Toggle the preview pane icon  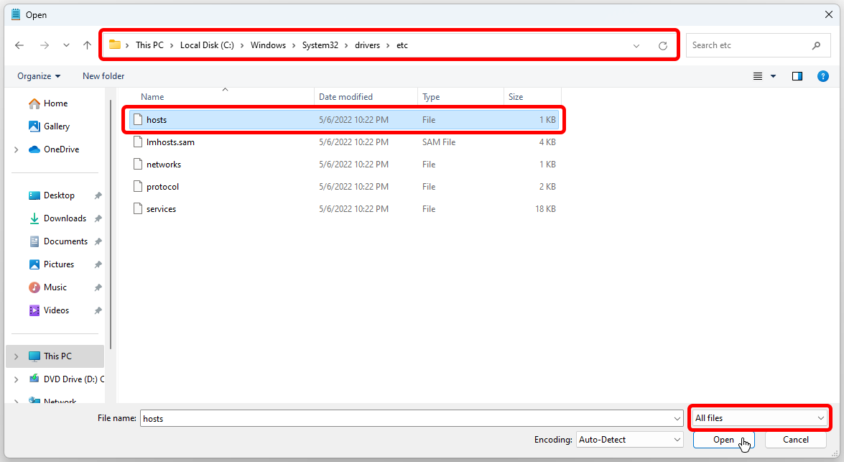(x=797, y=76)
